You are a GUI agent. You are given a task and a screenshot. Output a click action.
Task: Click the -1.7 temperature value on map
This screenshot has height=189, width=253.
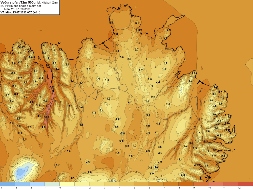click(156, 167)
